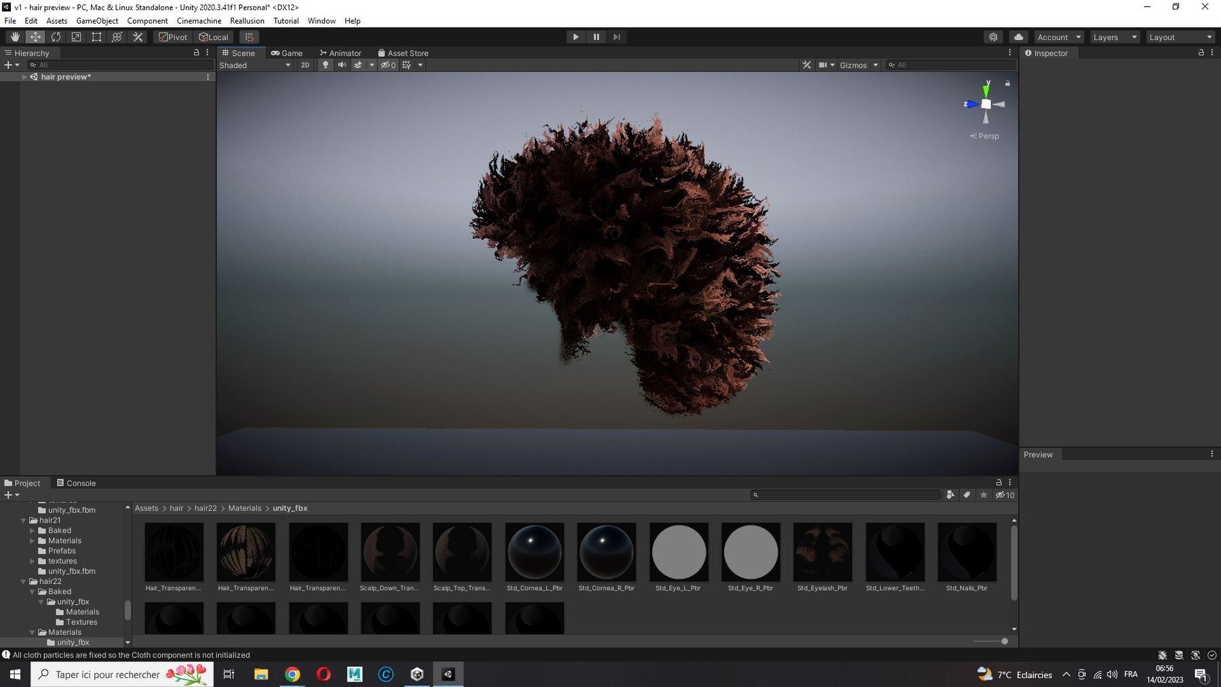The image size is (1221, 687).
Task: Open the Reallusion menu
Action: (247, 21)
